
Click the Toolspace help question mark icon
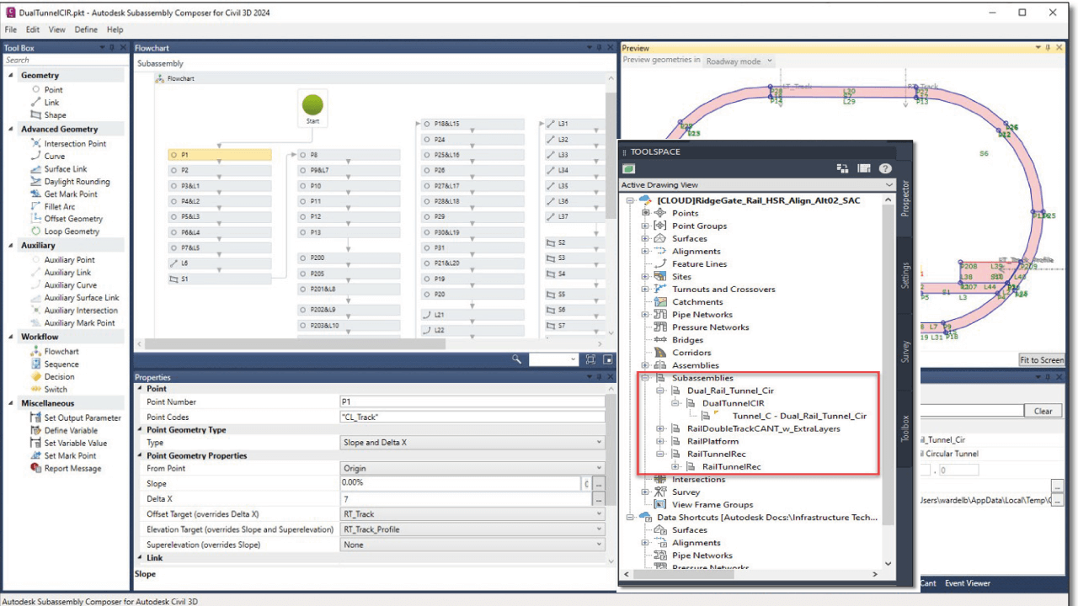coord(885,168)
